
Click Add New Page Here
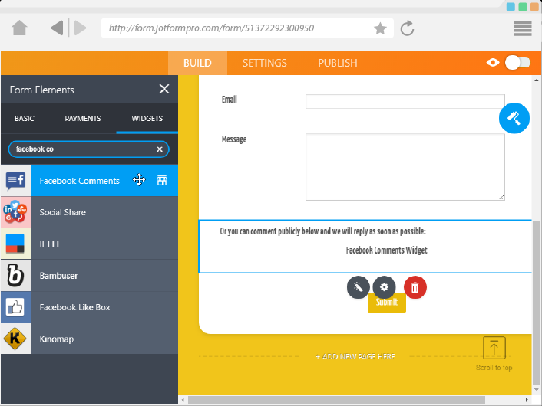(x=355, y=357)
